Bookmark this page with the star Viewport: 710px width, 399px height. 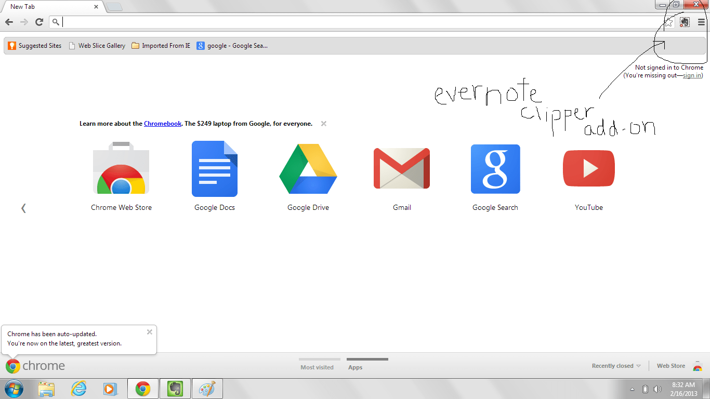tap(669, 22)
